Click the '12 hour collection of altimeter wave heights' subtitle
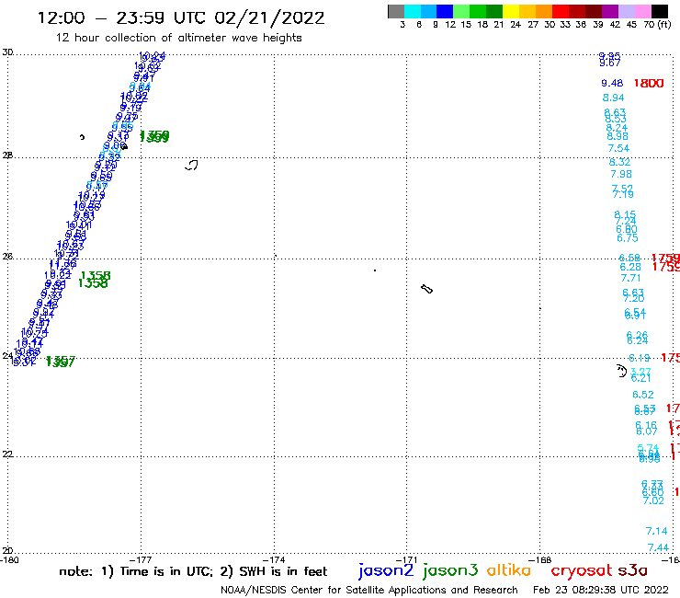680x598 pixels. tap(178, 38)
